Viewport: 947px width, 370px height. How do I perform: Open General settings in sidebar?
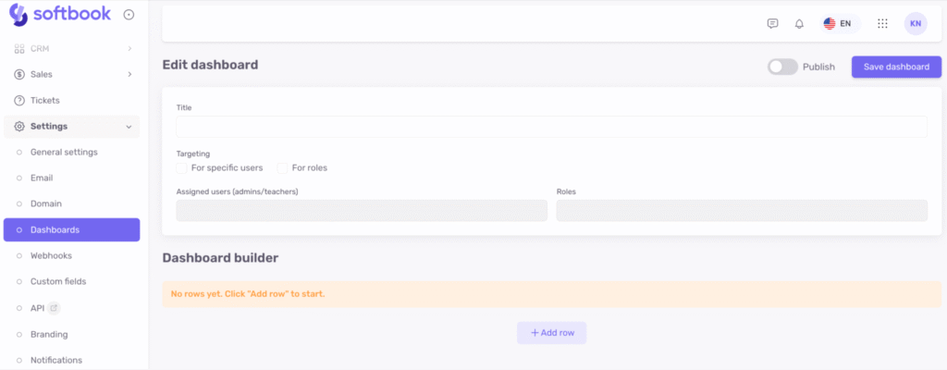pyautogui.click(x=64, y=152)
